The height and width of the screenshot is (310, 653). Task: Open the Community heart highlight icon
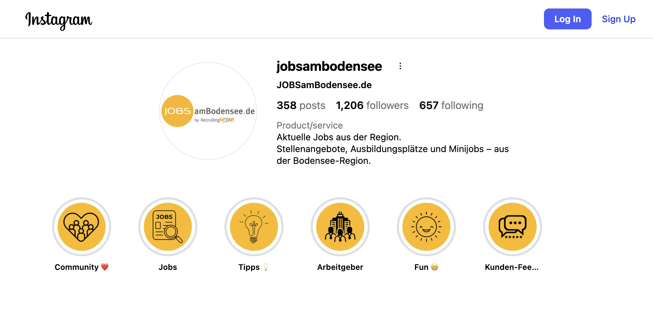pyautogui.click(x=82, y=227)
